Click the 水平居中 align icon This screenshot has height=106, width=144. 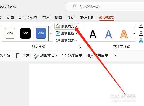tap(64, 56)
